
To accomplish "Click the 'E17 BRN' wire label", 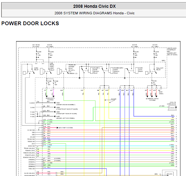I will pos(47,161).
